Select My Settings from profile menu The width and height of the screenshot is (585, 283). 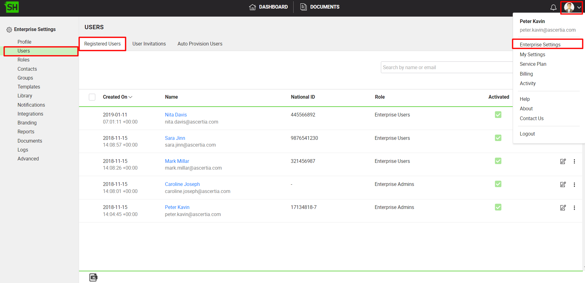click(532, 54)
